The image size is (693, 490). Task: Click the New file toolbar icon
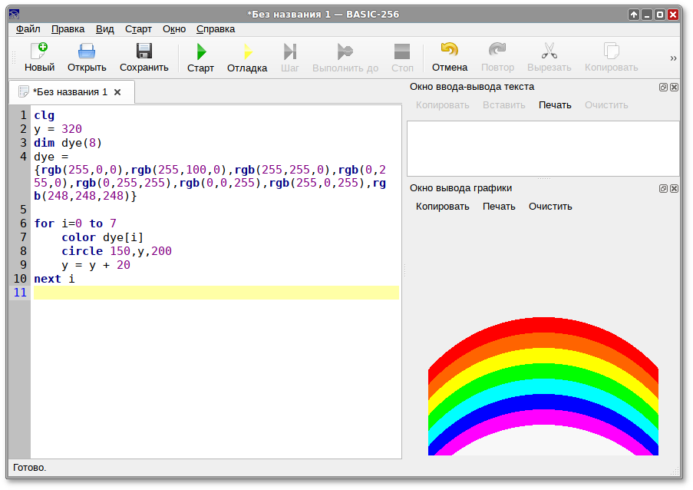click(39, 57)
